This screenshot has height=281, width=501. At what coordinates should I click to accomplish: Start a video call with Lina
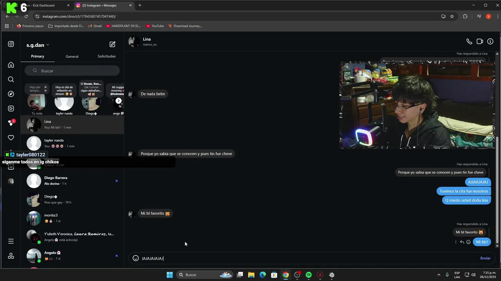click(x=480, y=41)
